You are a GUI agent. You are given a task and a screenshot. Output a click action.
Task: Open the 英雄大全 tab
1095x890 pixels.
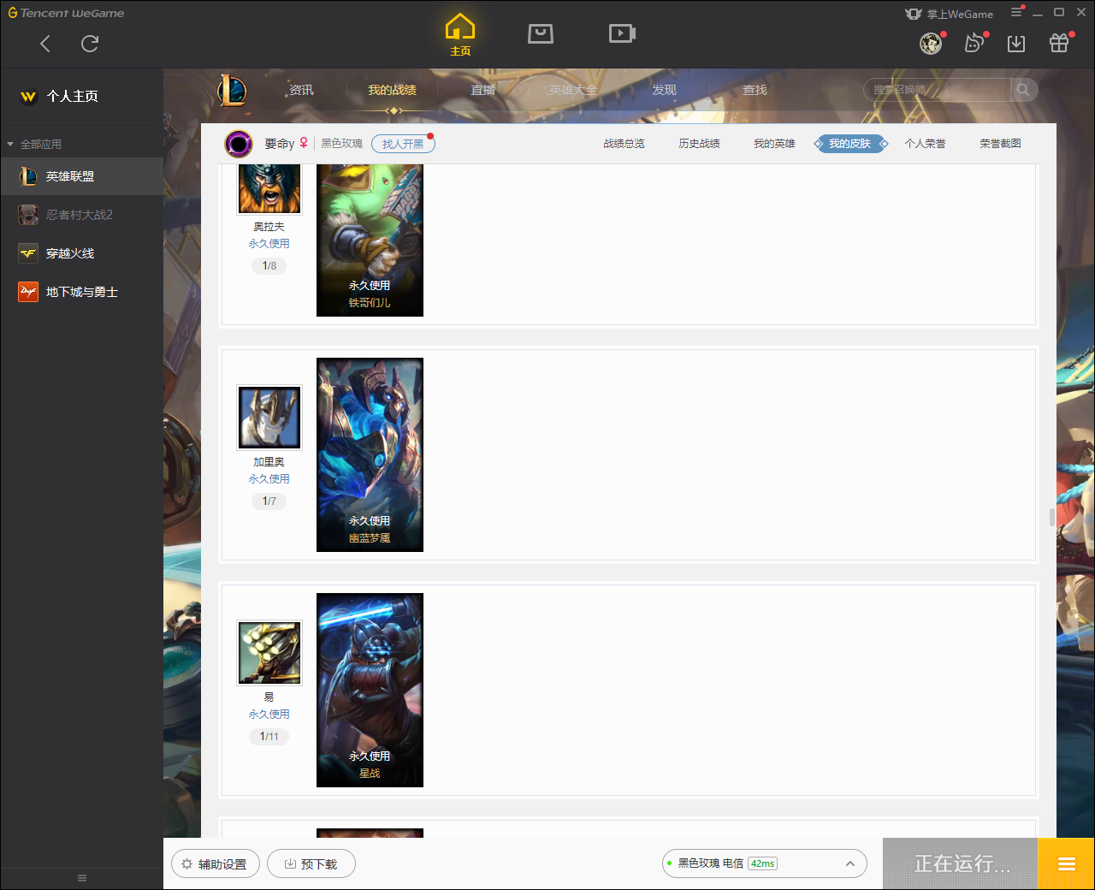(x=573, y=90)
